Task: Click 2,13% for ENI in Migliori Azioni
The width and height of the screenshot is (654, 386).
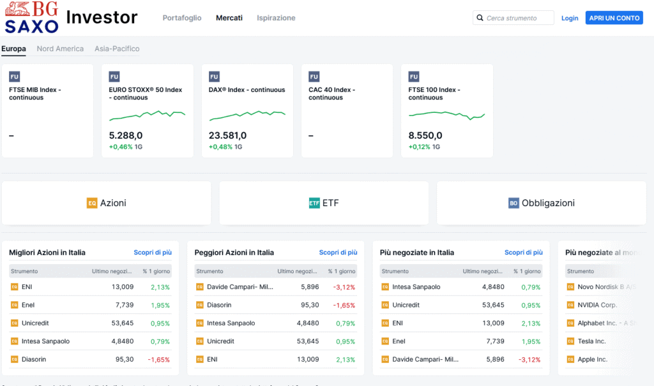Action: [160, 287]
